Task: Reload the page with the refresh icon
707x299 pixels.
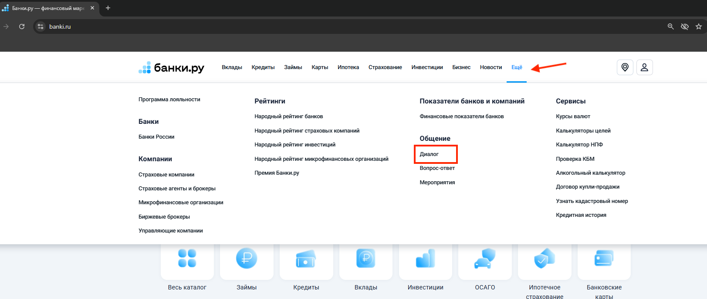Action: click(22, 27)
